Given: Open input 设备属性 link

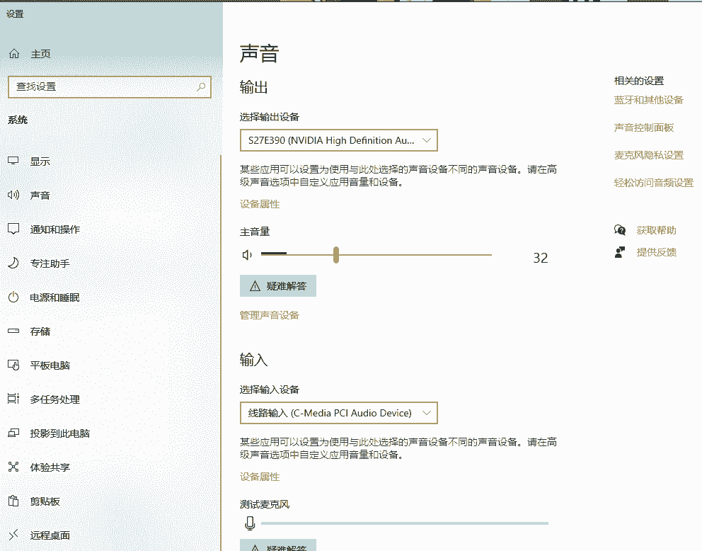Looking at the screenshot, I should pos(260,477).
